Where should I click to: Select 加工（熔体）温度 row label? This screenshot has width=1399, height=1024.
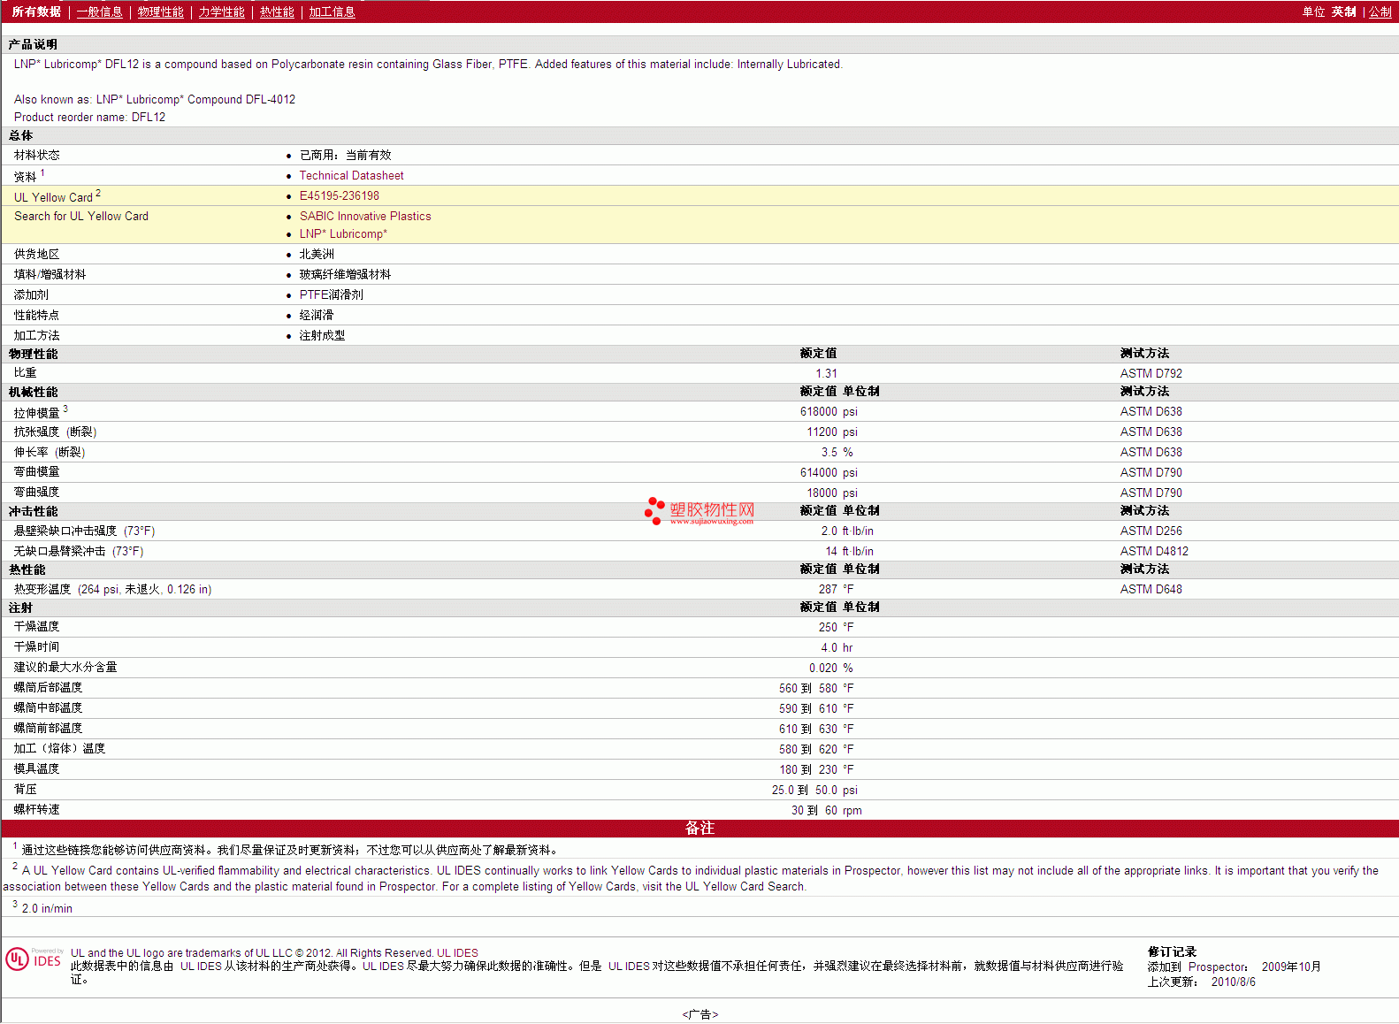(x=59, y=748)
